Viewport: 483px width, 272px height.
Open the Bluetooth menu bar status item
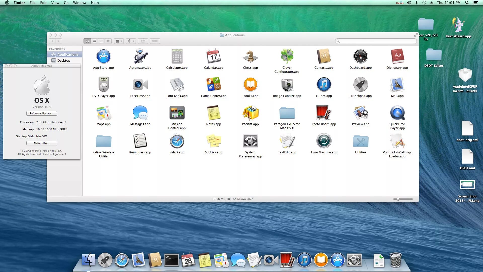417,3
